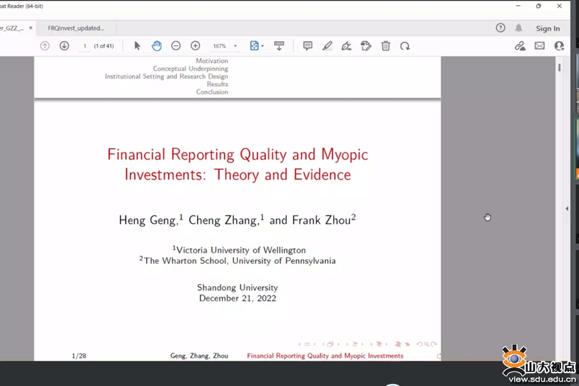Click the share with others person icon
The image size is (579, 386).
[x=559, y=46]
